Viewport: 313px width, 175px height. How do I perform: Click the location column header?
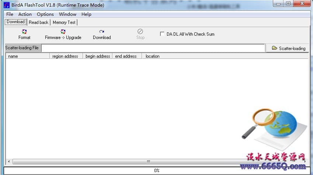coord(225,56)
